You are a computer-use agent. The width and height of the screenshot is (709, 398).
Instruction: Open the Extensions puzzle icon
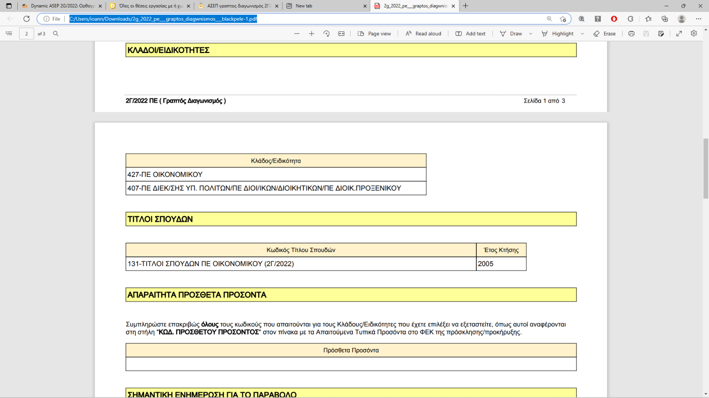coord(631,19)
